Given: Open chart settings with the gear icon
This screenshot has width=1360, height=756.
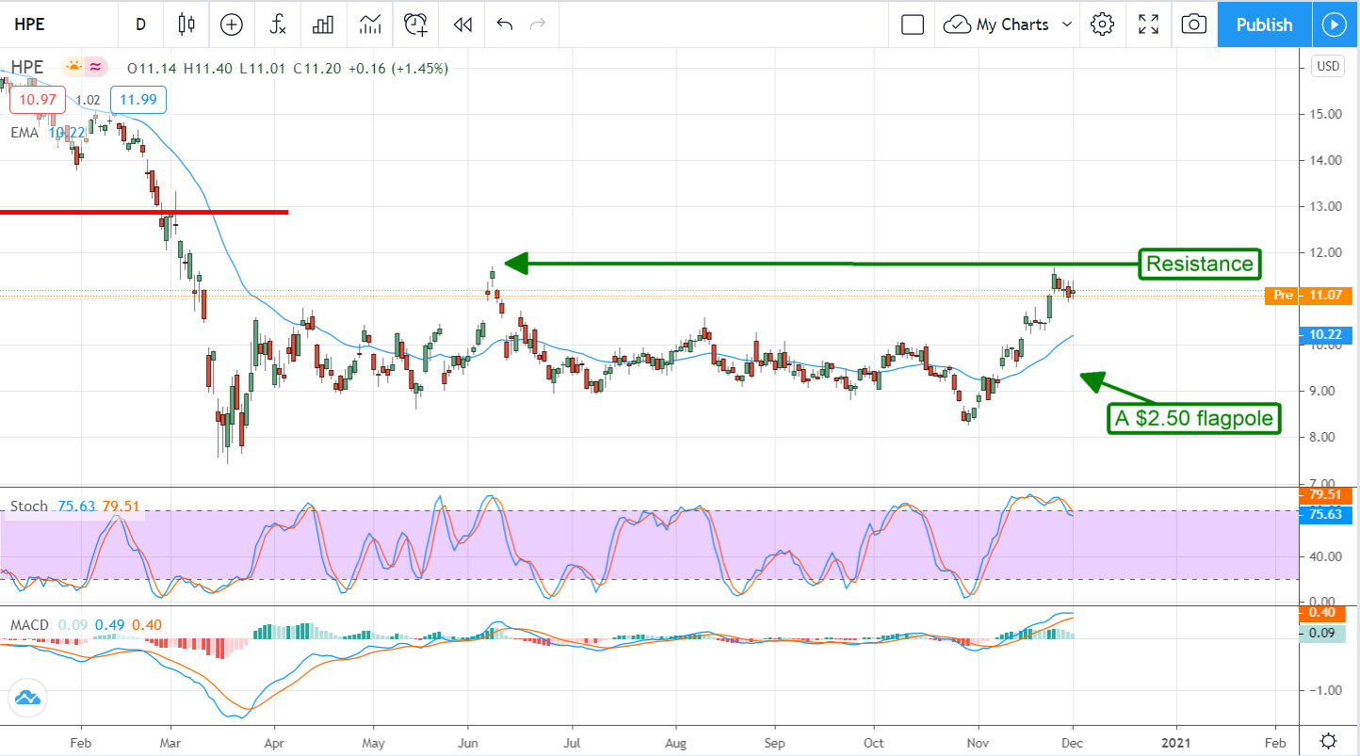Looking at the screenshot, I should (1102, 24).
